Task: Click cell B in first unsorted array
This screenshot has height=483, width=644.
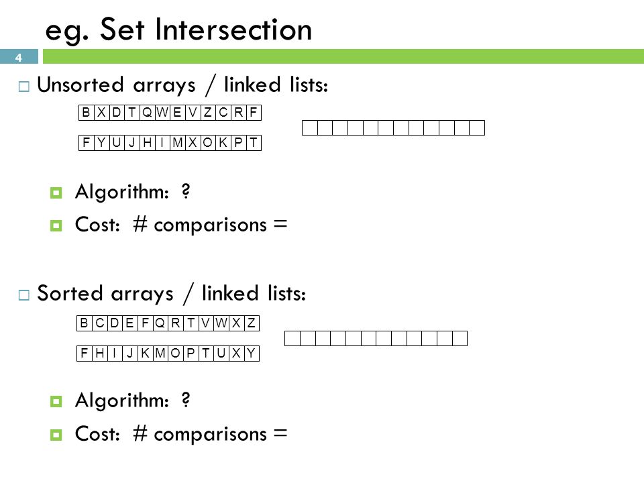Action: pos(87,113)
